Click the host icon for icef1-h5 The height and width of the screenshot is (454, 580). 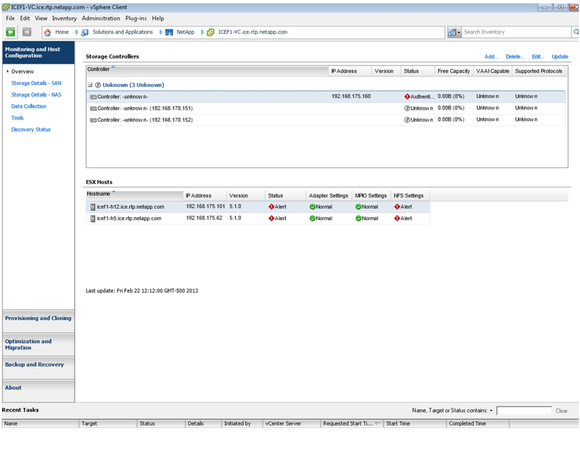93,219
